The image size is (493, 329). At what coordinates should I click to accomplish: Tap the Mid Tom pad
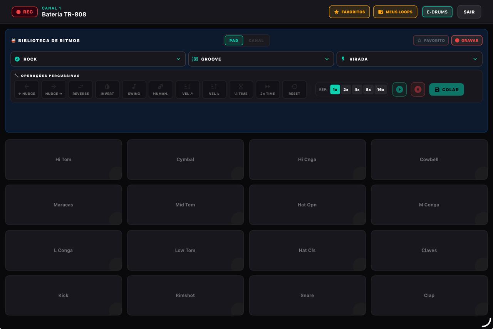(185, 205)
